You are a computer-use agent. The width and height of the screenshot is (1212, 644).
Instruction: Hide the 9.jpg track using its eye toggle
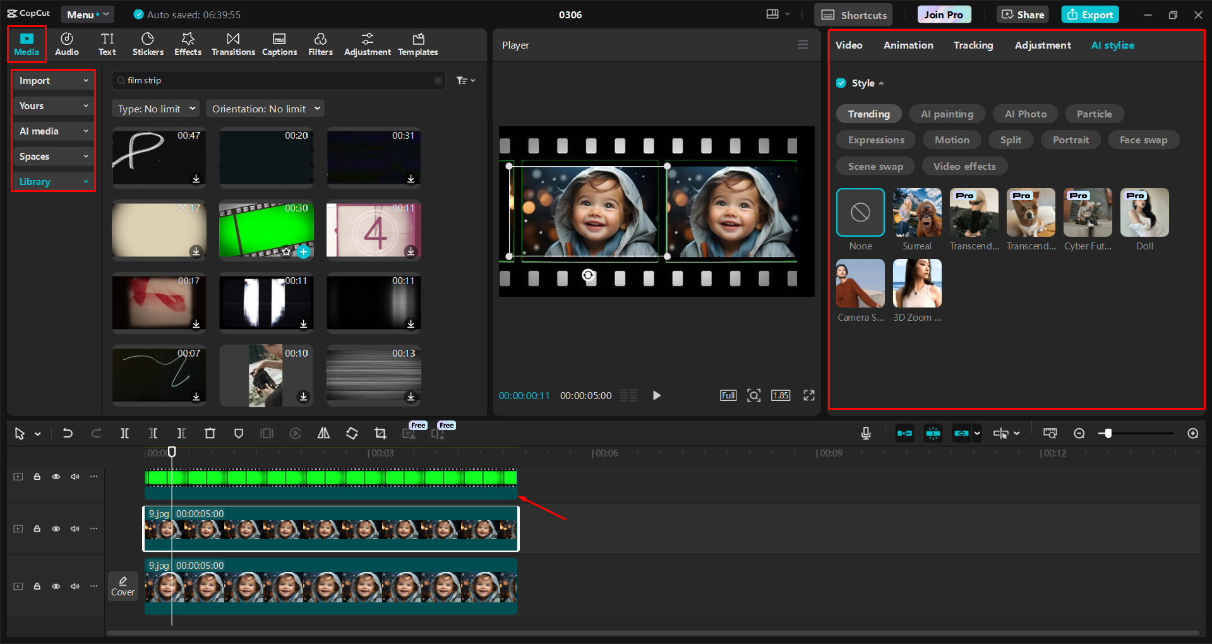click(56, 528)
